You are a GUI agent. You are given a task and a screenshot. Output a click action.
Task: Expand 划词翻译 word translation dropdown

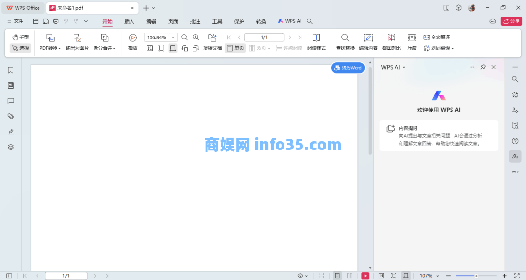pos(438,48)
